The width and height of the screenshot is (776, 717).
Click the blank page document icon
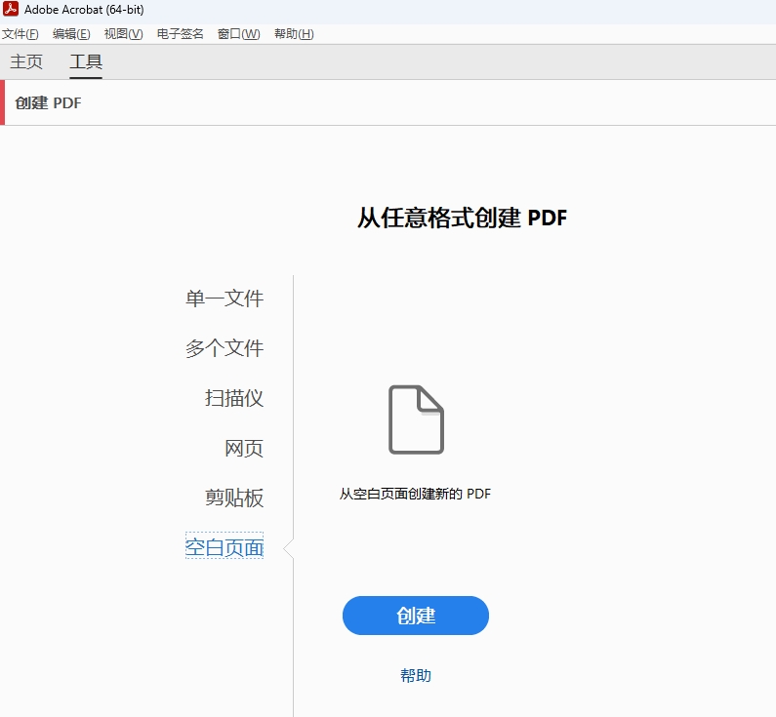pos(416,419)
